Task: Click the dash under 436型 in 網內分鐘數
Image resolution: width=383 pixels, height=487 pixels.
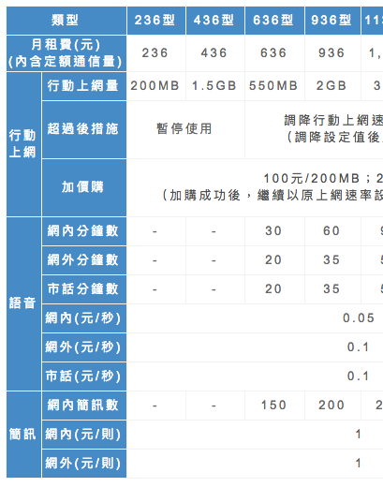Action: 214,231
